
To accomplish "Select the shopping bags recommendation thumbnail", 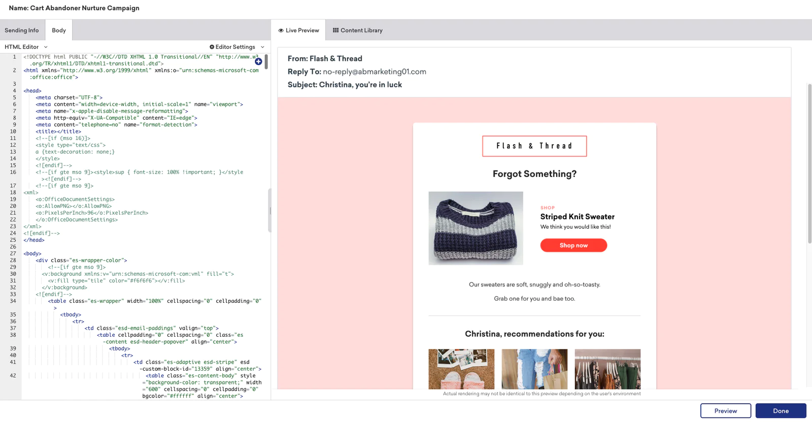I will pyautogui.click(x=534, y=369).
